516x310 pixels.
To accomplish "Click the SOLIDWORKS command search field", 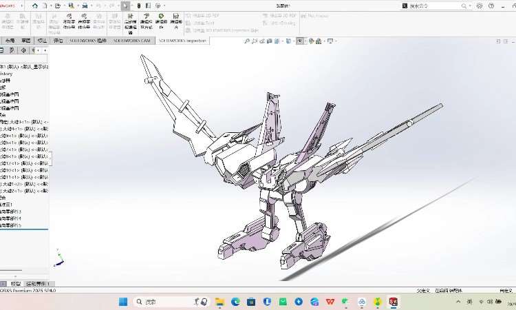I will coord(425,6).
